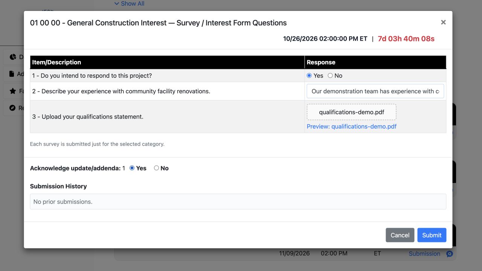Image resolution: width=482 pixels, height=271 pixels.
Task: Click the star Favorites sidebar icon
Action: click(12, 91)
